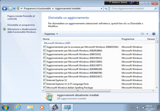Click the volume speaker tray icon
The width and height of the screenshot is (160, 111).
(x=138, y=107)
